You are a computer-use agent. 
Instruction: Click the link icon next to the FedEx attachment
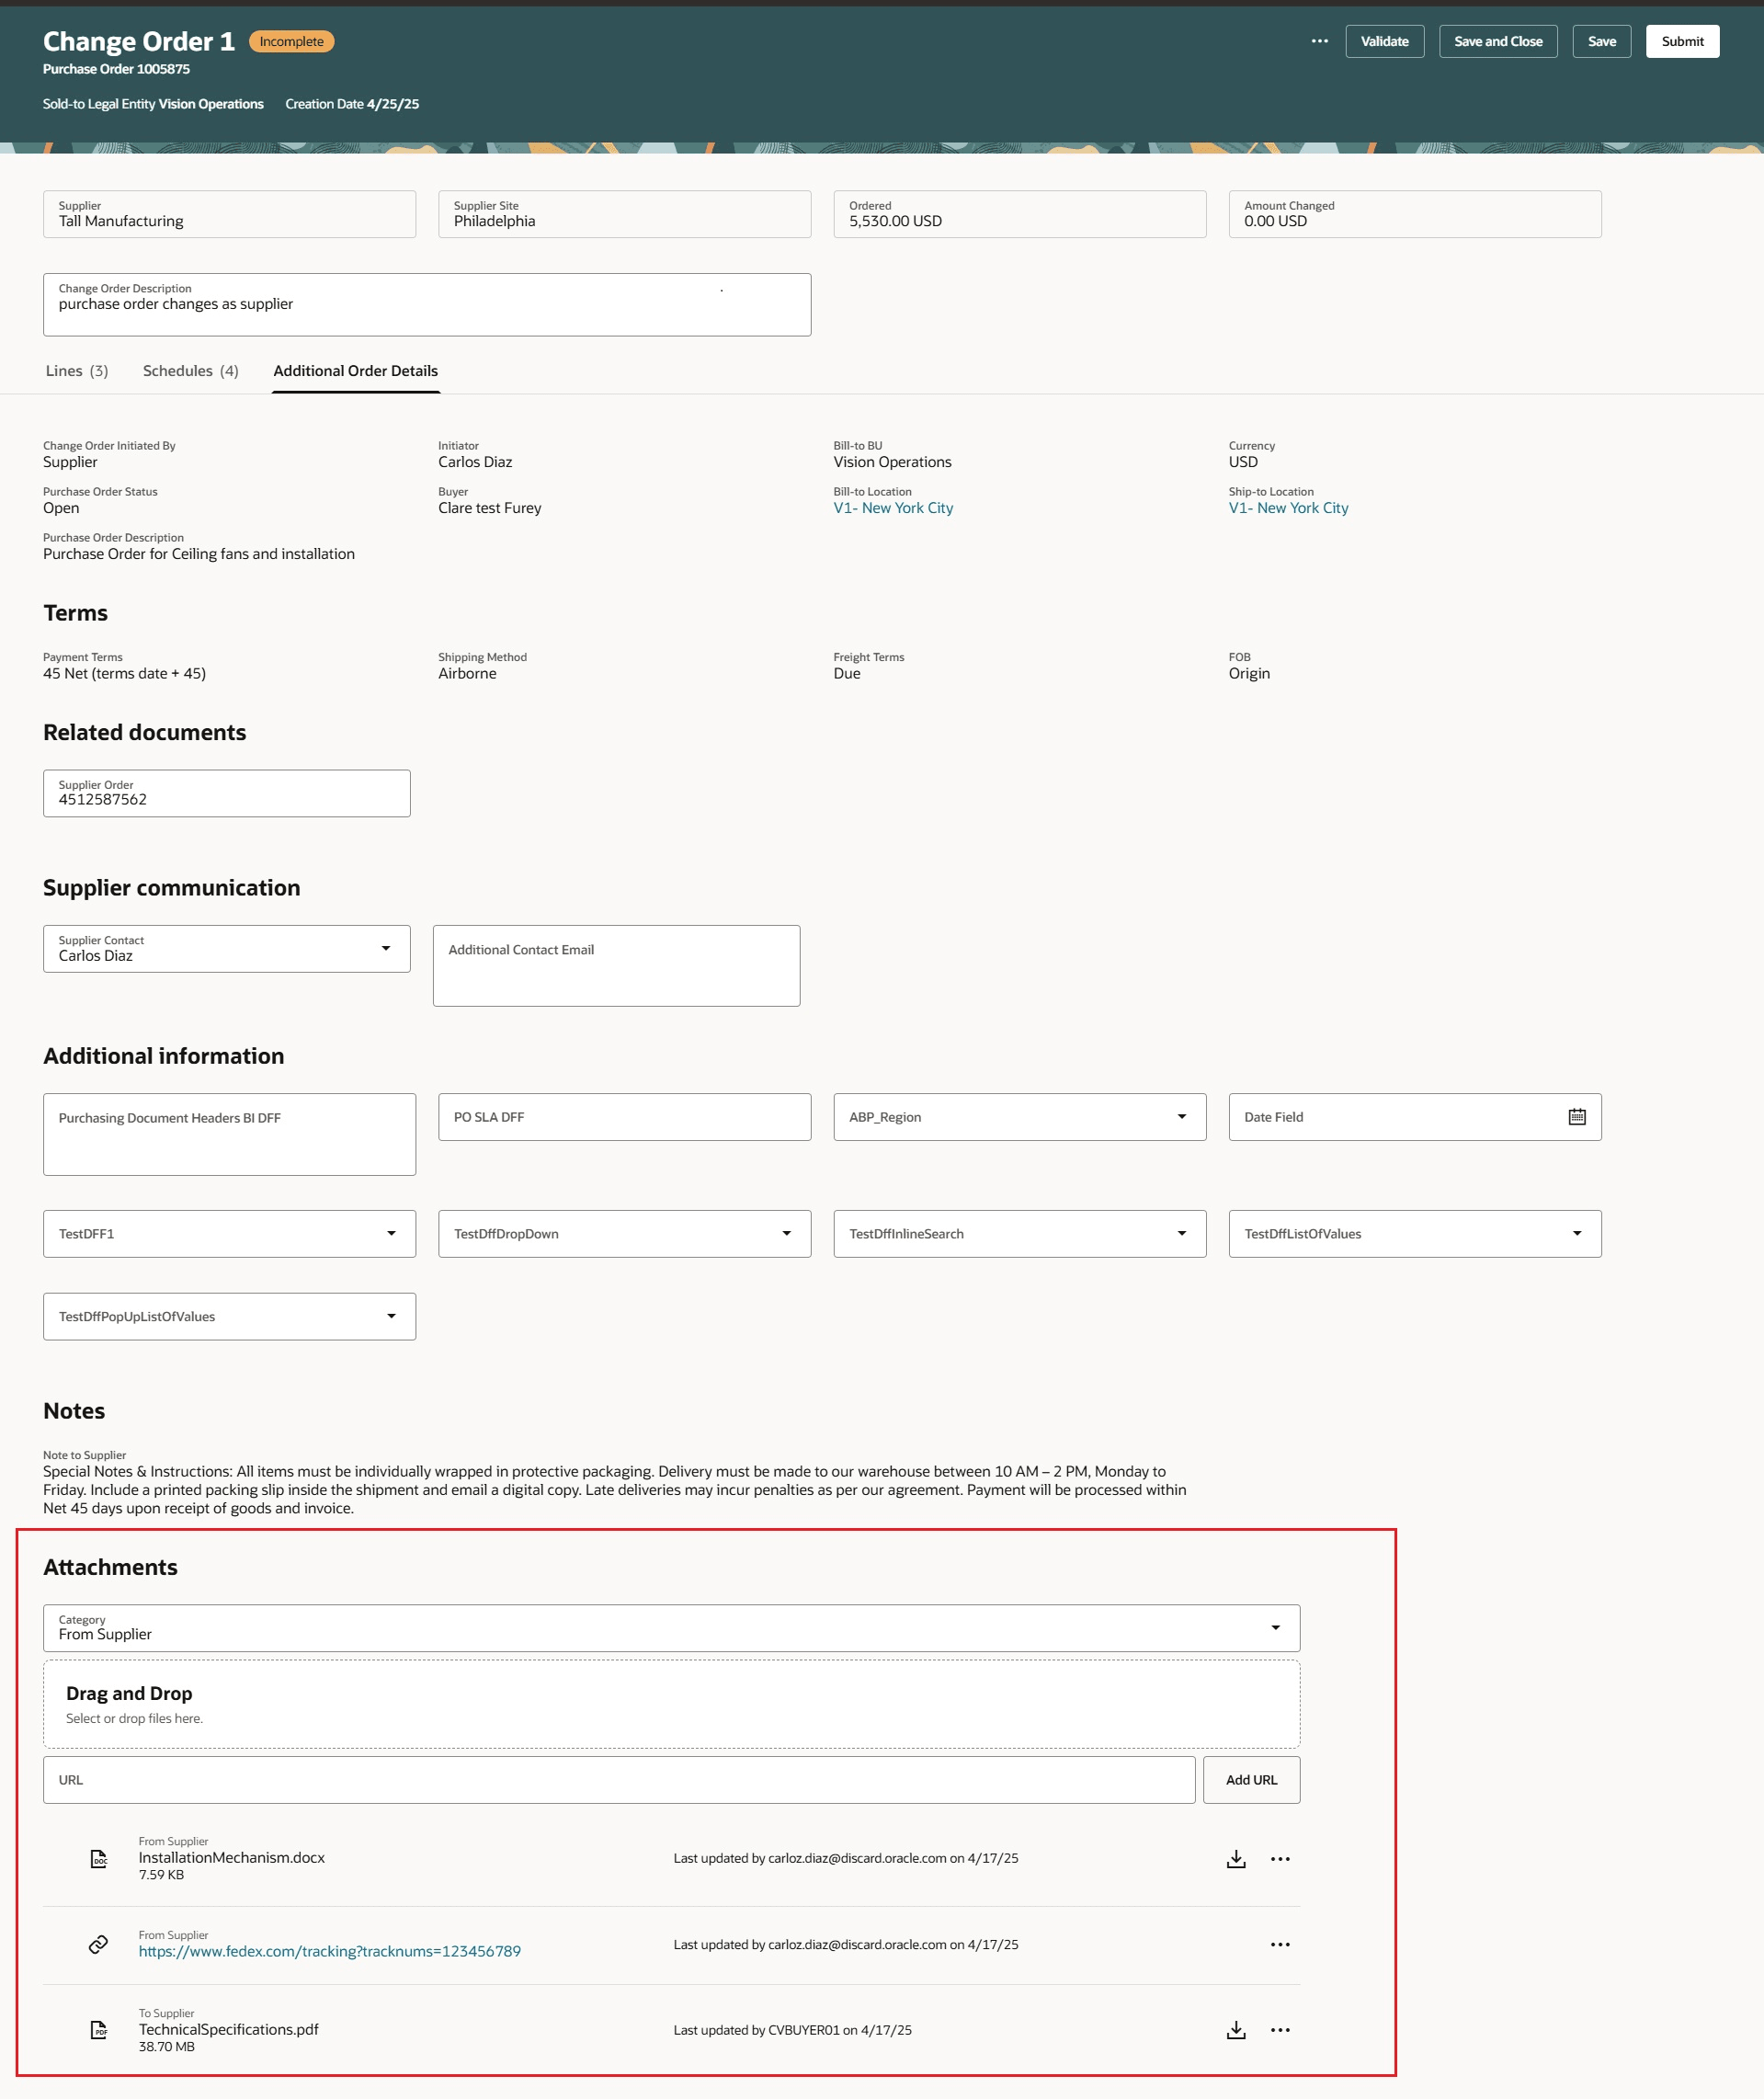[x=97, y=1944]
